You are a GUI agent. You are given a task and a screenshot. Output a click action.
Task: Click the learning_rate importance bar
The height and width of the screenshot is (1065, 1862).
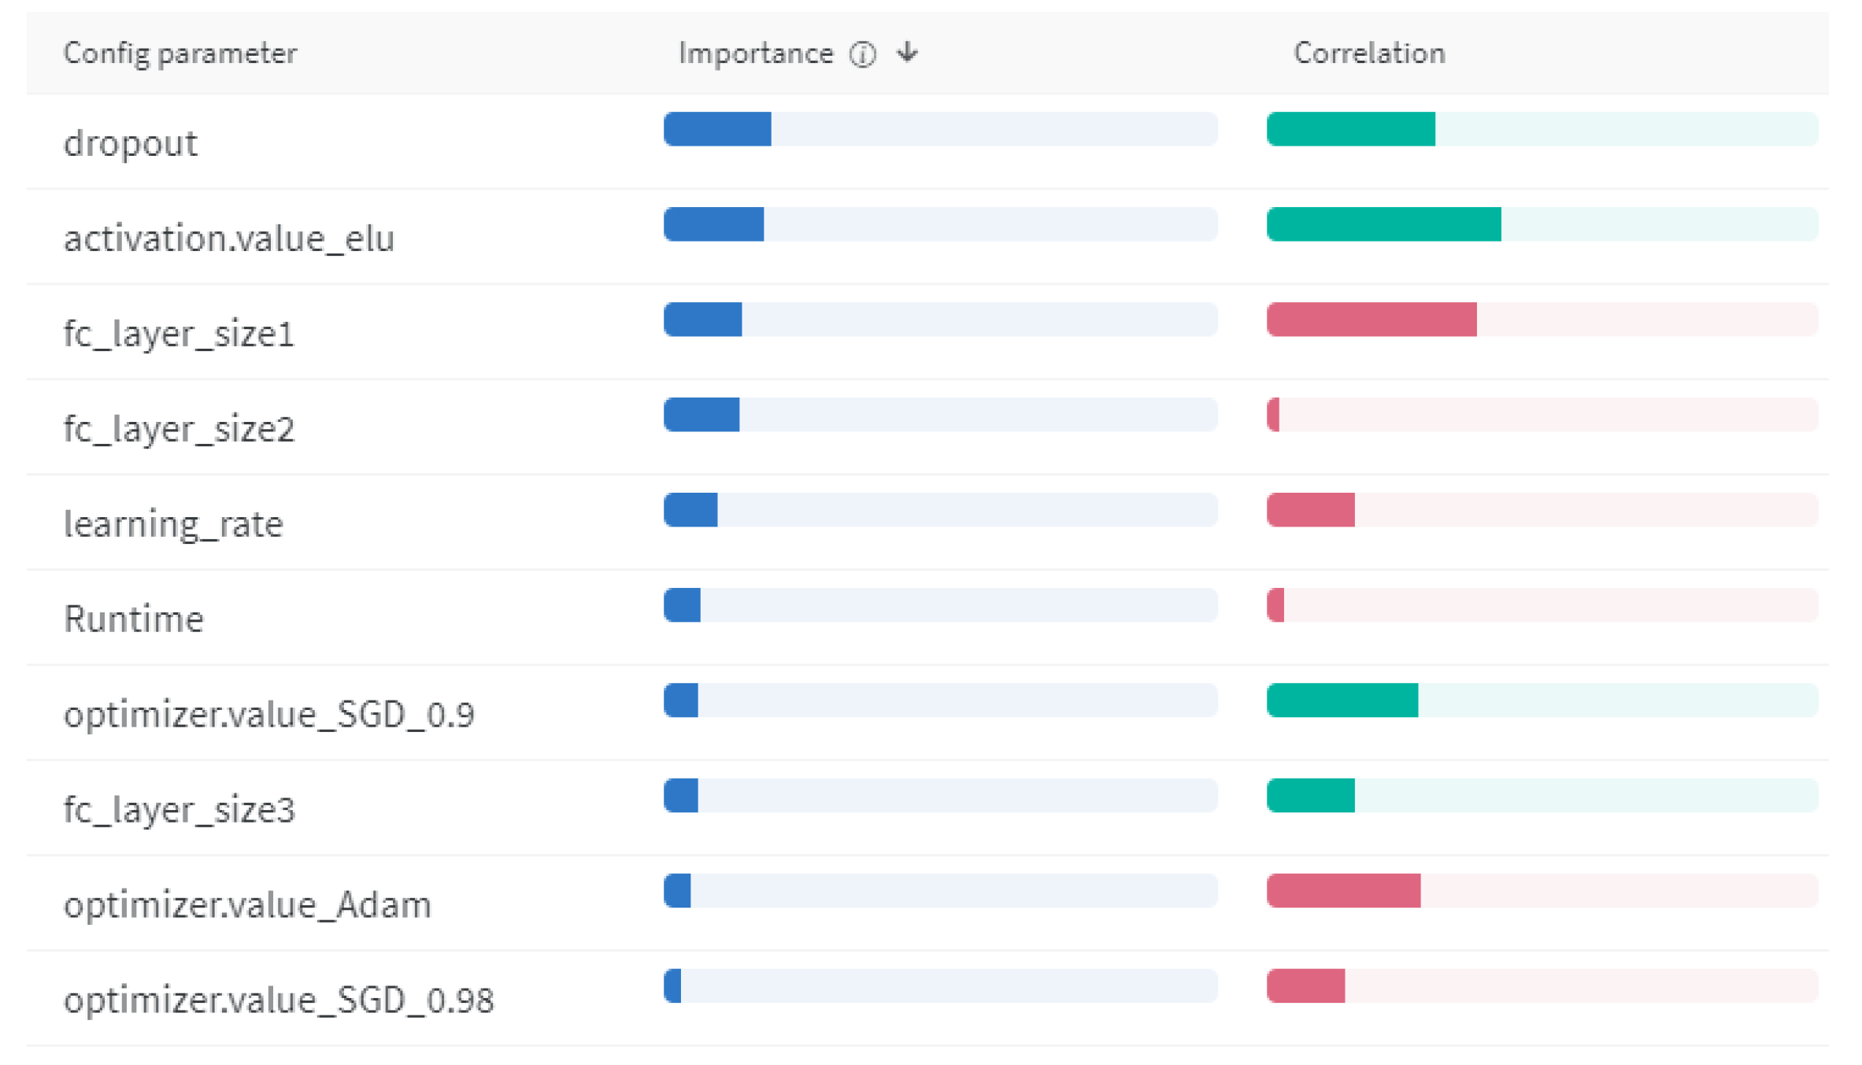click(690, 510)
